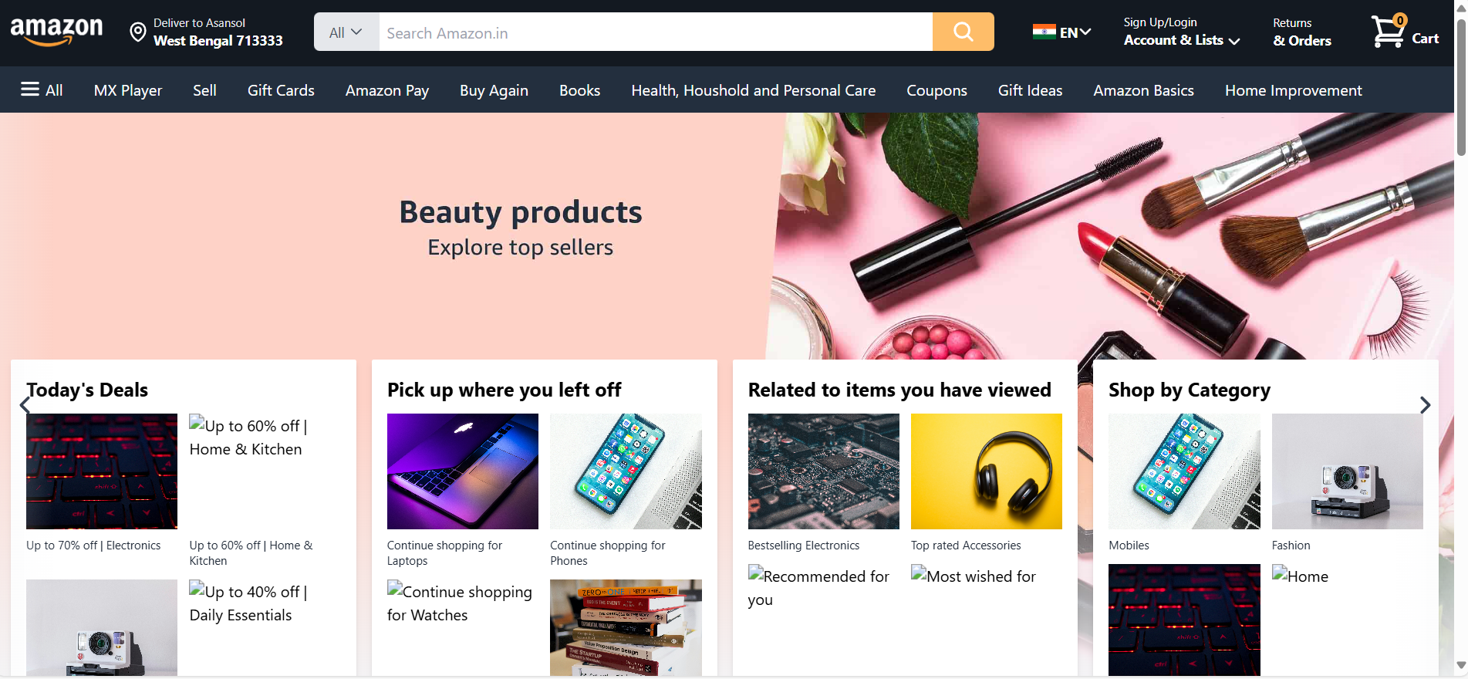Open the shopping cart icon
This screenshot has width=1468, height=679.
[1389, 32]
